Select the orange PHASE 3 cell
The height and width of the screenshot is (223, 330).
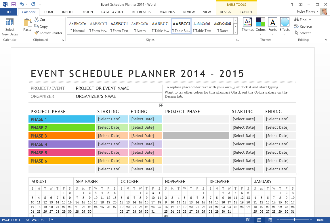62,136
